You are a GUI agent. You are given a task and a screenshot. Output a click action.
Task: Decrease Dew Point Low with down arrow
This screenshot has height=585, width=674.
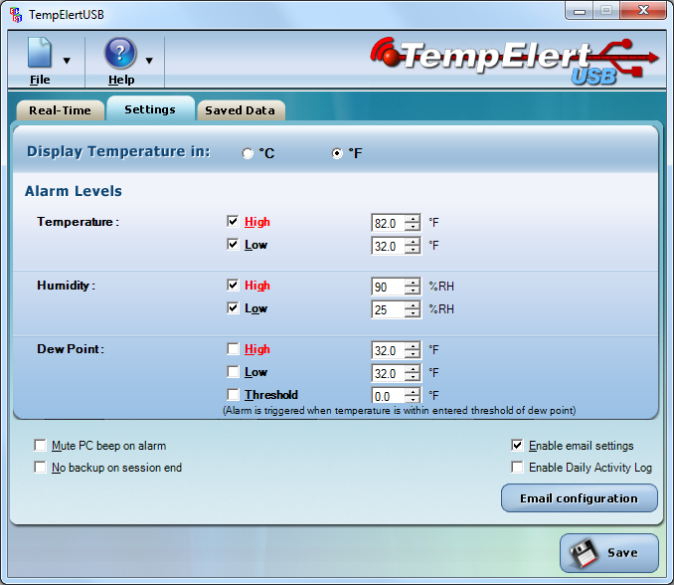click(x=413, y=378)
